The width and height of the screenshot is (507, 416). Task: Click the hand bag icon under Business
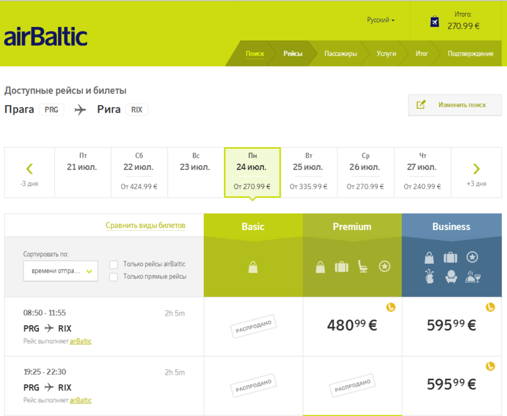429,258
